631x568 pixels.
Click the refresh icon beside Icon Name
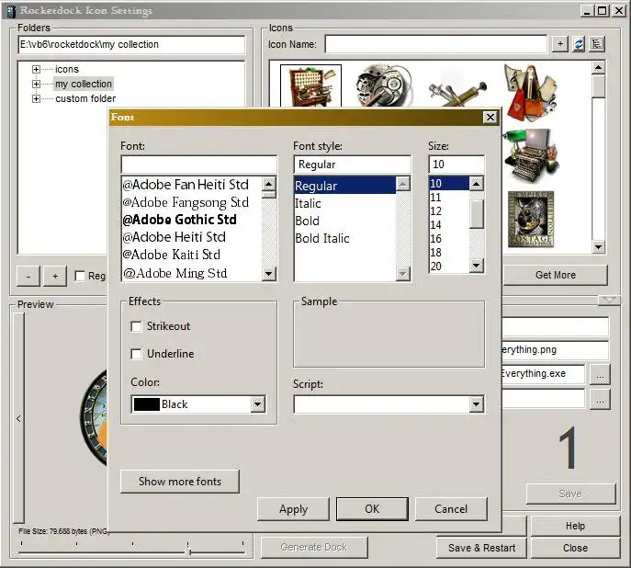click(x=579, y=44)
